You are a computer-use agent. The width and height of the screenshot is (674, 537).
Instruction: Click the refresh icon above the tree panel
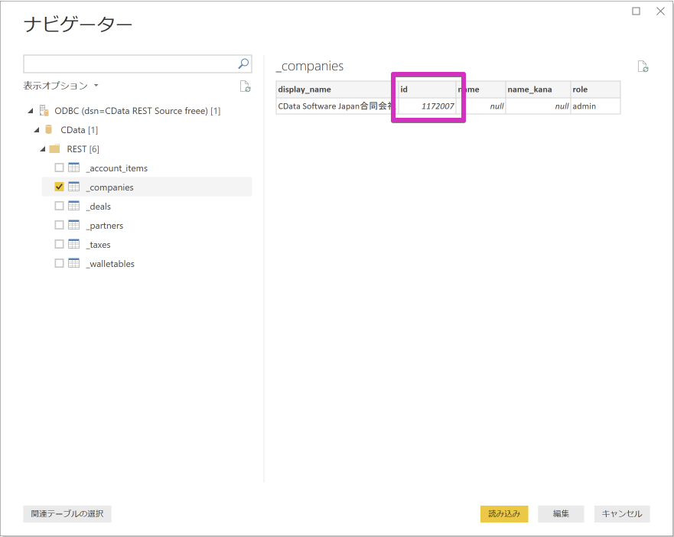pyautogui.click(x=245, y=86)
